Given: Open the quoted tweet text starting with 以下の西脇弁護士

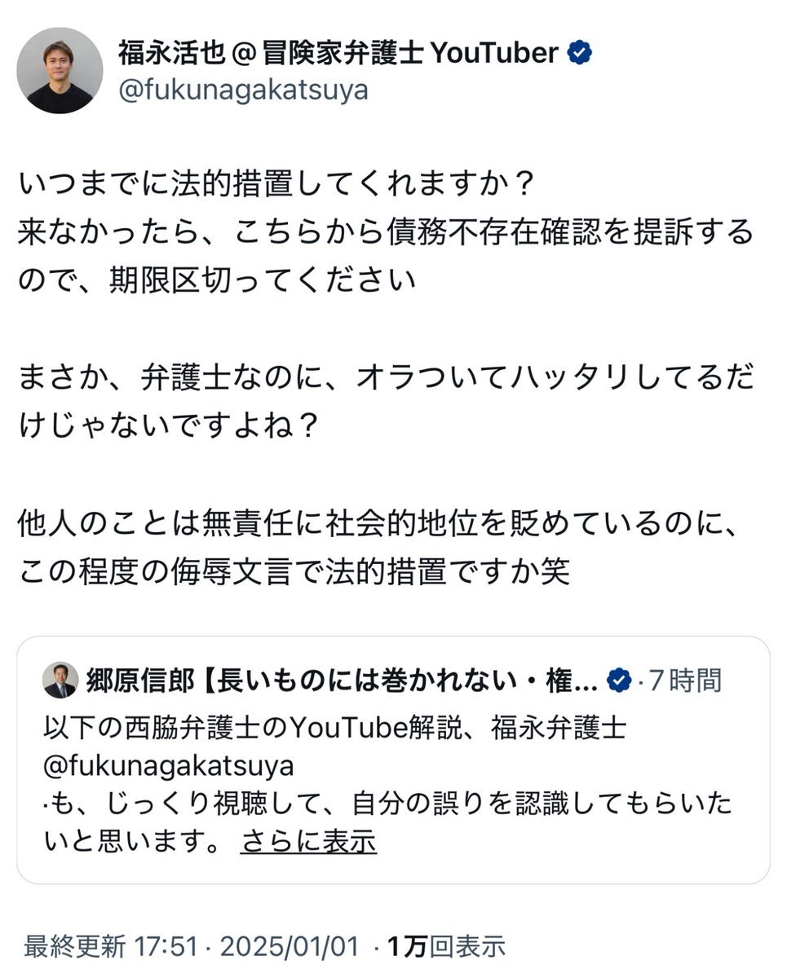Looking at the screenshot, I should coord(334,727).
